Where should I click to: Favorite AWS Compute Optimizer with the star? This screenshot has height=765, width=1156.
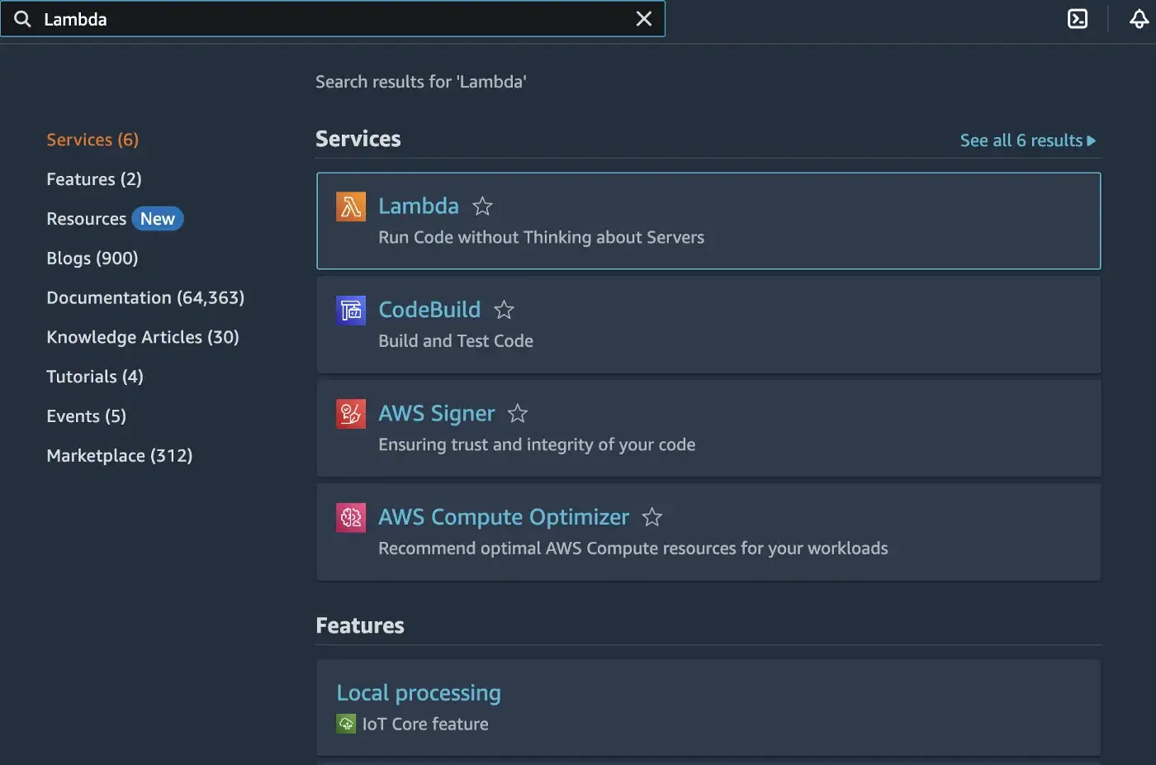click(x=652, y=517)
